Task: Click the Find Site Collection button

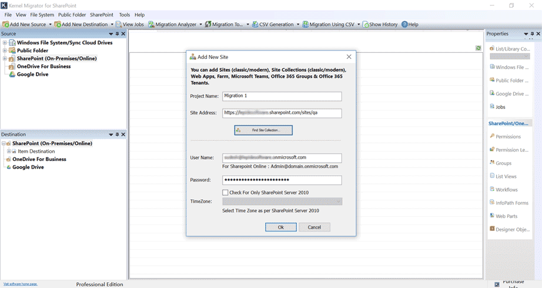Action: (263, 130)
